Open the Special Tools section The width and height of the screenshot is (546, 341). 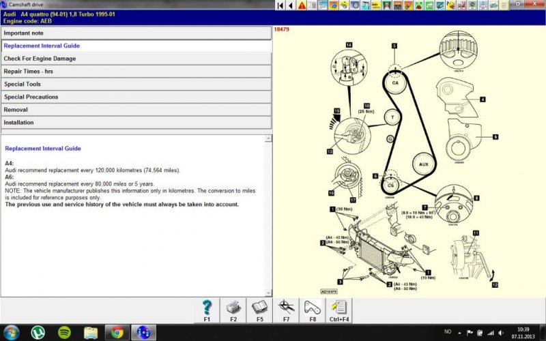[x=136, y=85]
